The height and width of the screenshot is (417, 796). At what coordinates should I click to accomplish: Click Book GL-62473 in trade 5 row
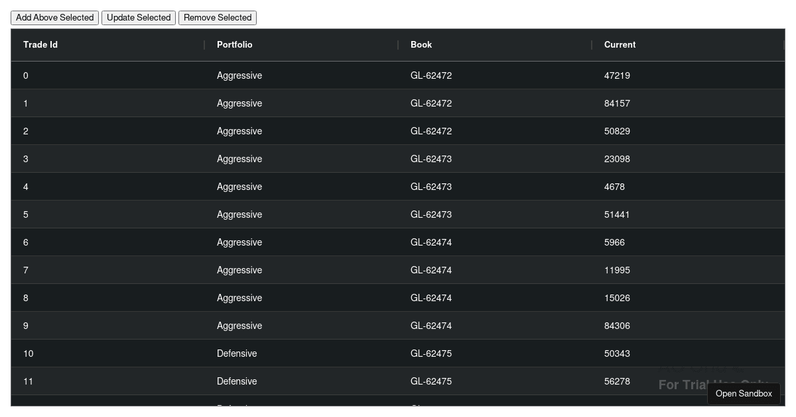coord(431,214)
